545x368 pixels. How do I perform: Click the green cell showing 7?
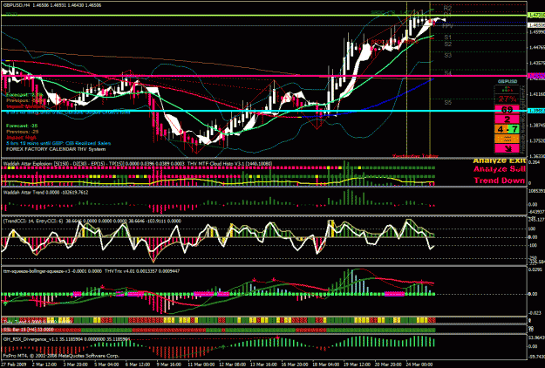(x=514, y=129)
